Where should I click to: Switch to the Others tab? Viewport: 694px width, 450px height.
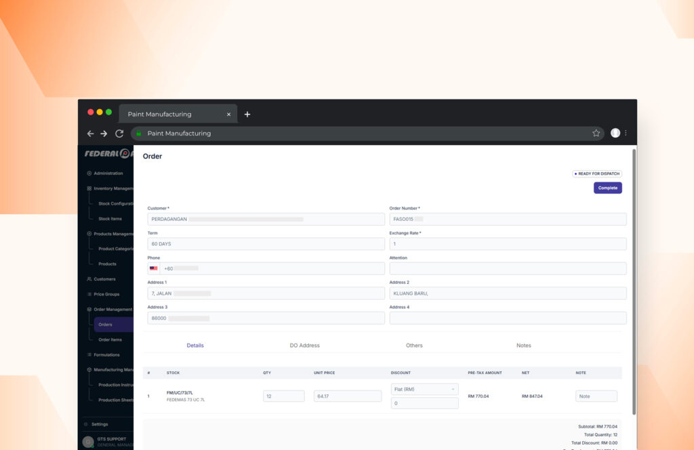414,346
